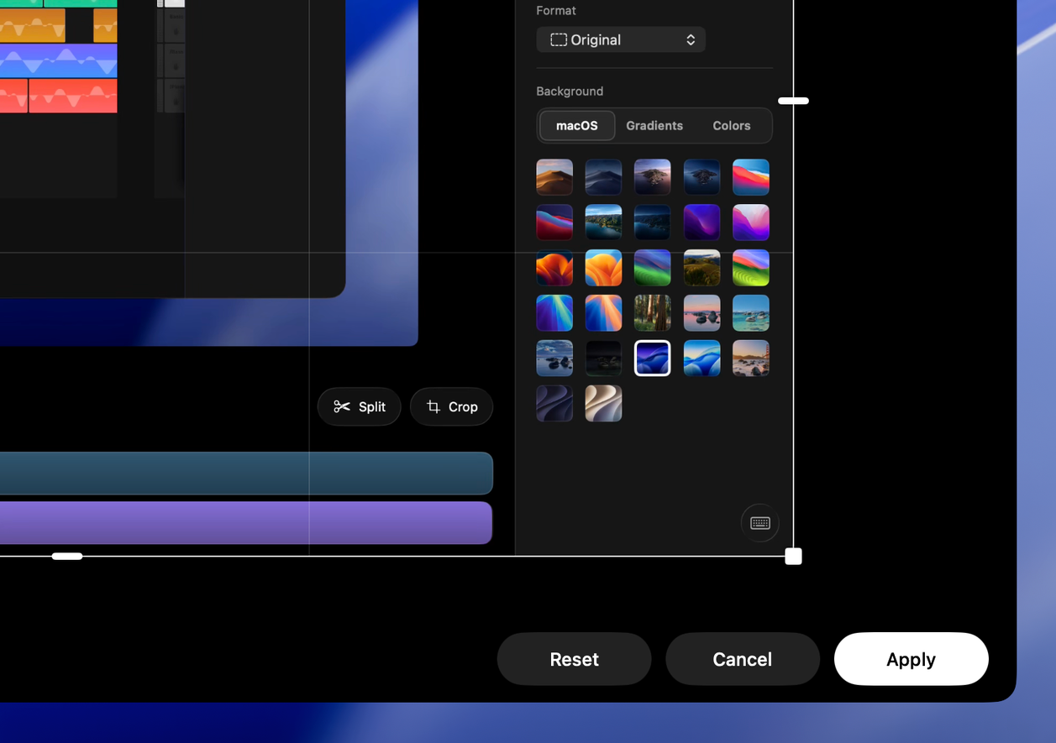Click the right edge crop handle
The width and height of the screenshot is (1056, 743).
click(x=793, y=101)
